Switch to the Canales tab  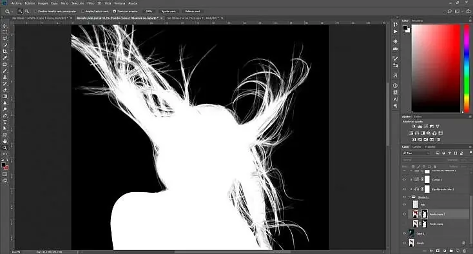(416, 147)
